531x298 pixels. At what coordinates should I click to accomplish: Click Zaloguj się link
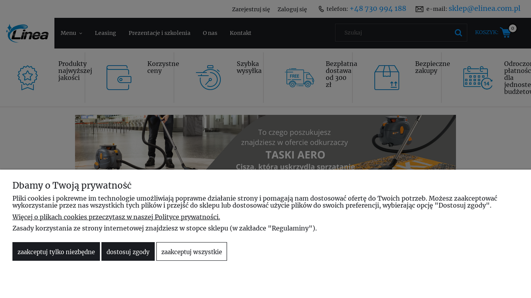point(292,10)
